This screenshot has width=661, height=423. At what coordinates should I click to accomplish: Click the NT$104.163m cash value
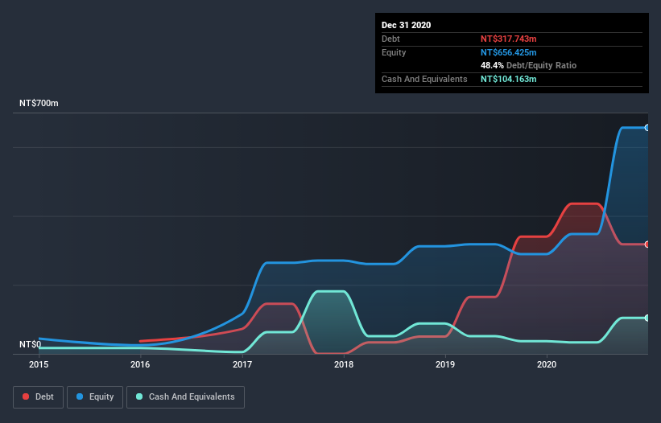click(508, 79)
